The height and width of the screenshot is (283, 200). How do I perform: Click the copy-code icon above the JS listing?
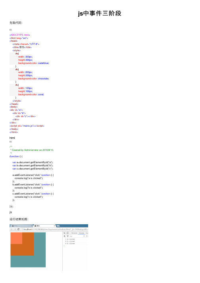tap(10, 142)
